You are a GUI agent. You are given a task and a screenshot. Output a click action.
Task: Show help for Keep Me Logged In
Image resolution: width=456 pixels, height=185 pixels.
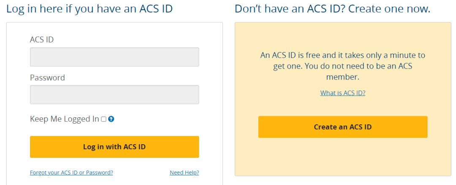[111, 119]
